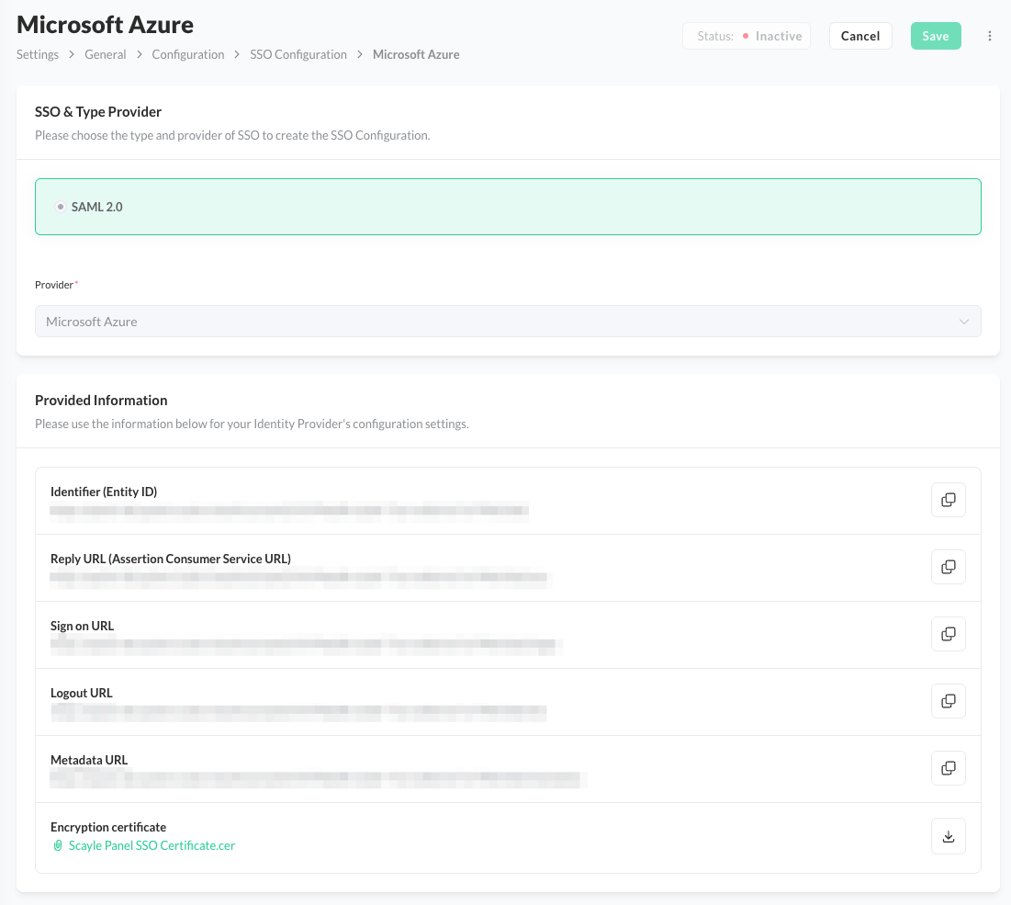Open Scayle Panel SSO Certificate.cer link
Image resolution: width=1011 pixels, height=905 pixels.
[x=152, y=846]
